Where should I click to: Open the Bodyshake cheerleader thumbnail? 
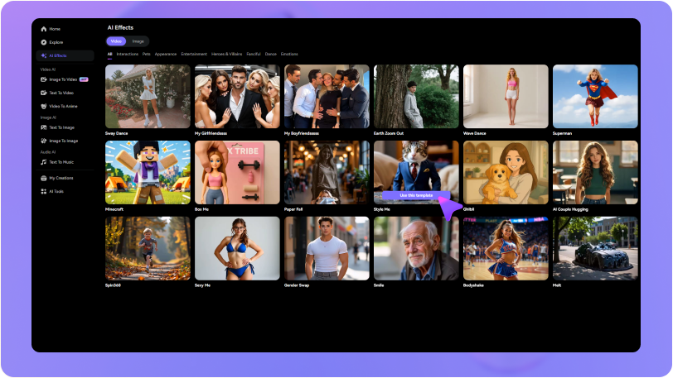506,248
